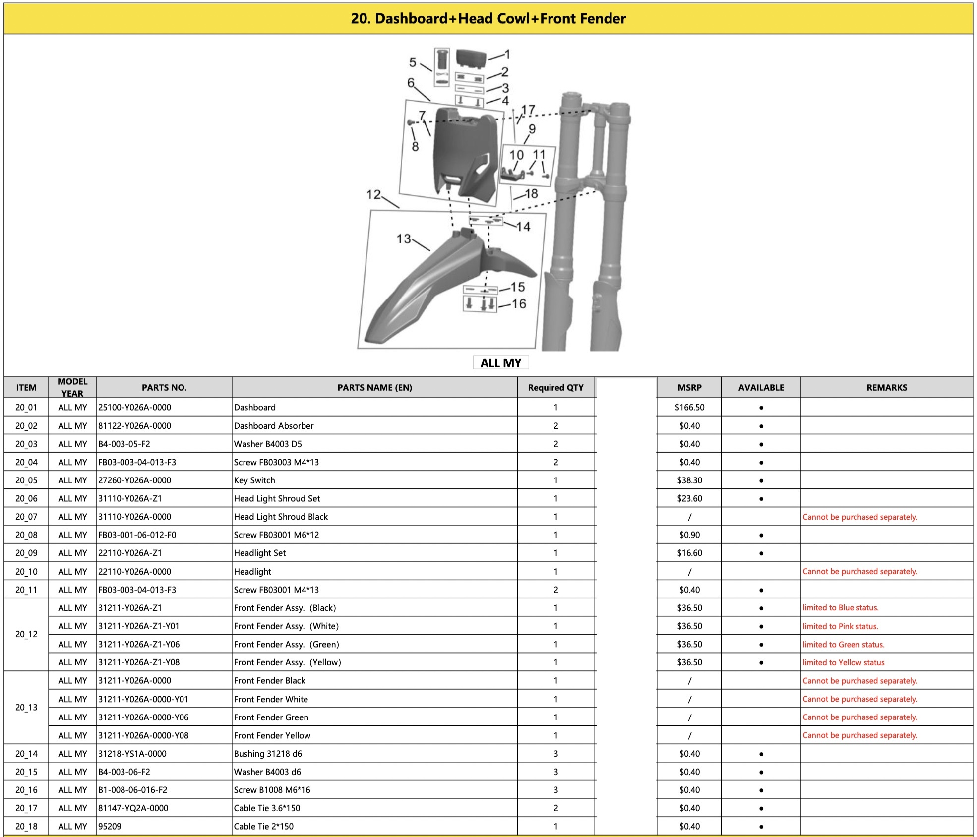This screenshot has height=837, width=977.
Task: Click part number '25100-Y026A-0000'
Action: click(x=134, y=407)
